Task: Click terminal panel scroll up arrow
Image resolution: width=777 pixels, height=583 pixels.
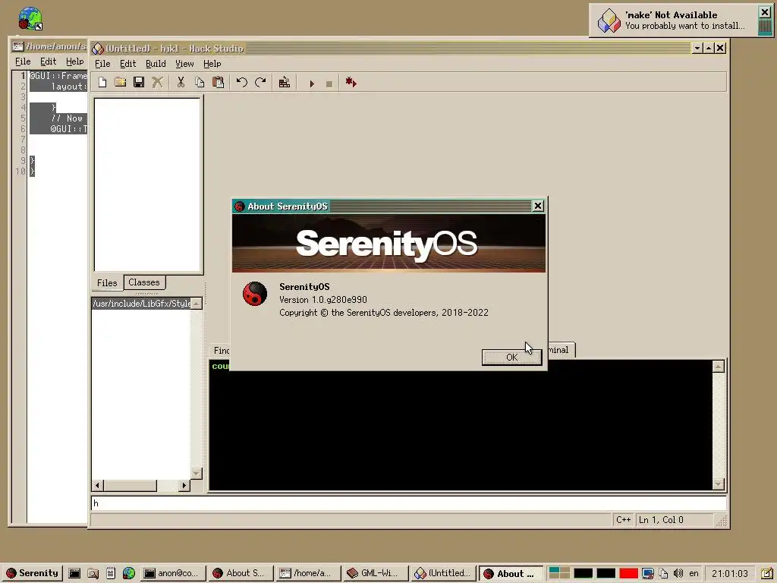Action: click(719, 367)
